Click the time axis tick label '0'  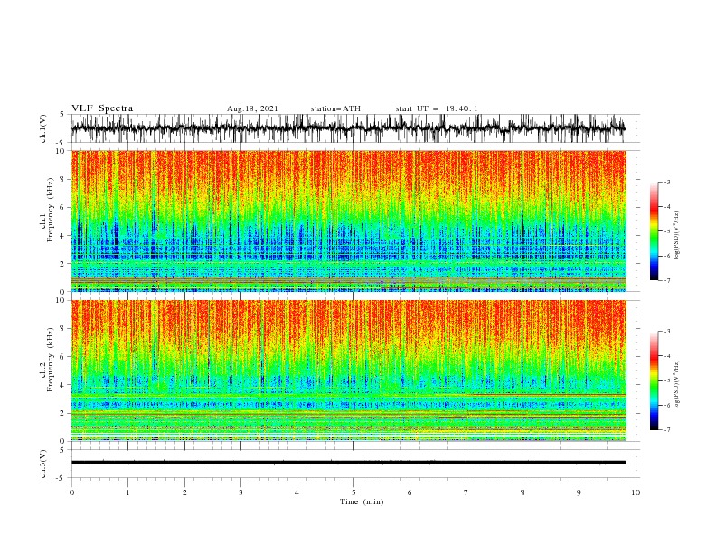point(71,492)
